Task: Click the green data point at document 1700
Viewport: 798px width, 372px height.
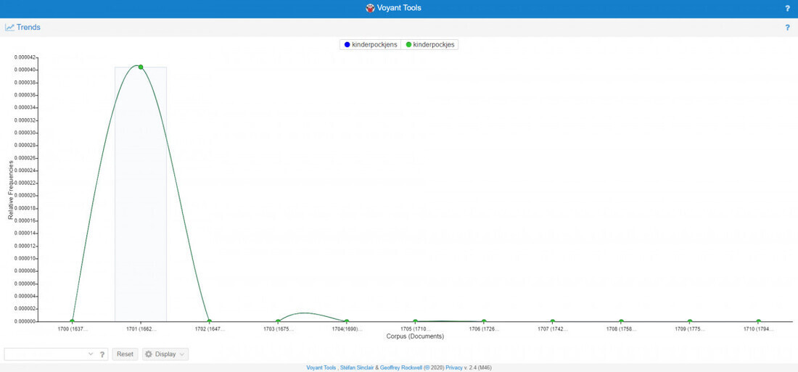Action: tap(73, 322)
